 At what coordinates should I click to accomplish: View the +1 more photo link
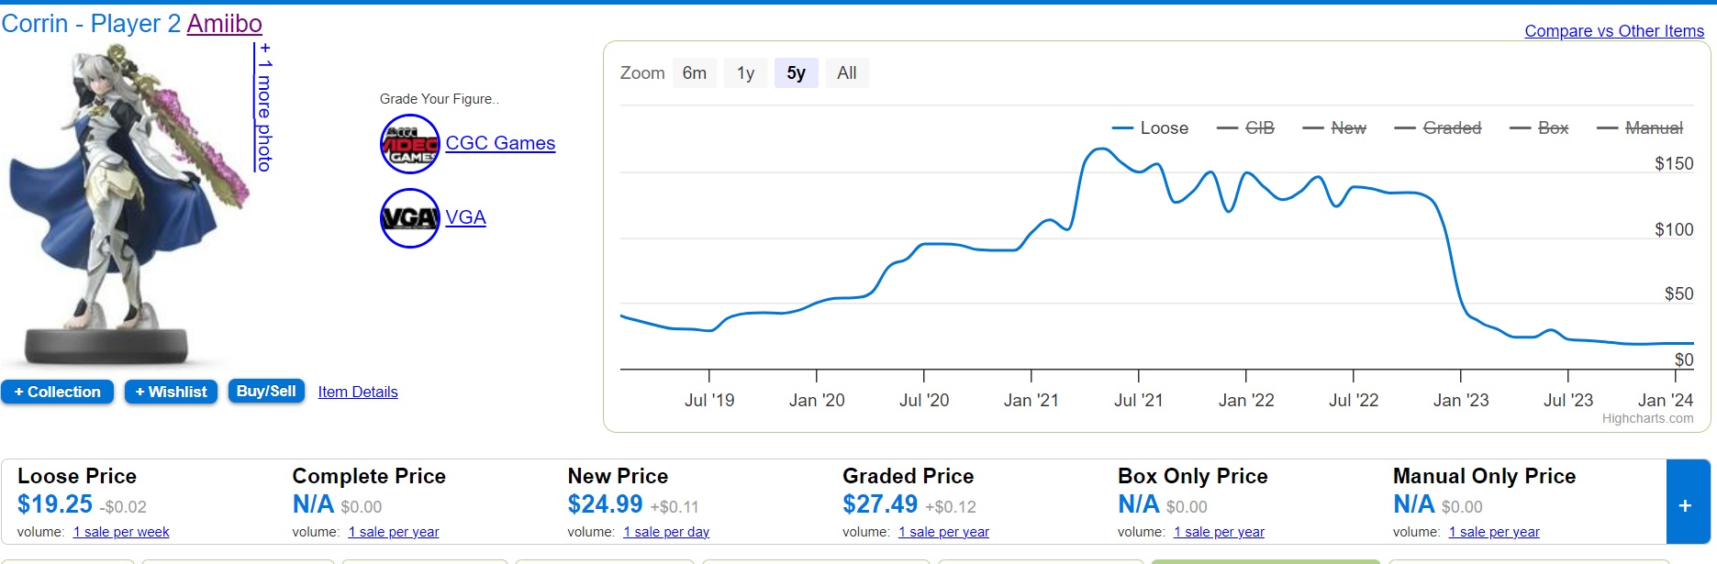pyautogui.click(x=264, y=107)
